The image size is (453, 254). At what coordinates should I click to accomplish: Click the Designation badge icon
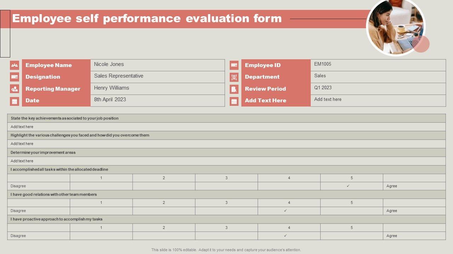15,77
